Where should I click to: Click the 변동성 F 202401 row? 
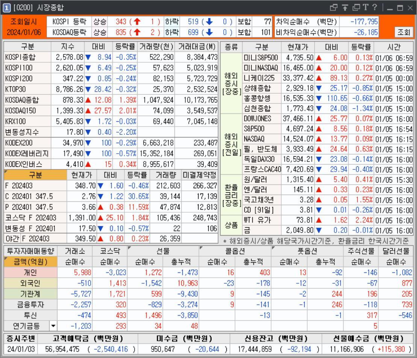[x=111, y=228]
